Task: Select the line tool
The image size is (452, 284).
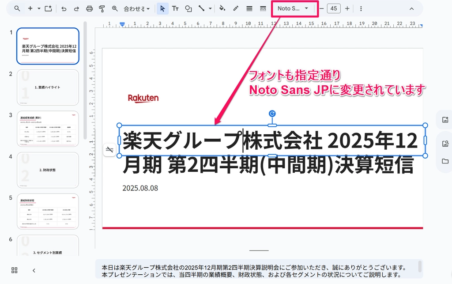Action: point(201,9)
